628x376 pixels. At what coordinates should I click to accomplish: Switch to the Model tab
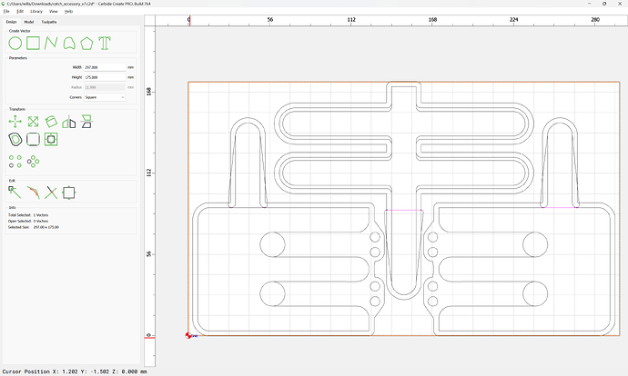point(29,22)
